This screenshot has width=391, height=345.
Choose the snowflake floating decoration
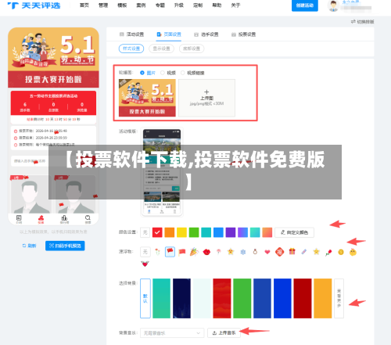[243, 252]
